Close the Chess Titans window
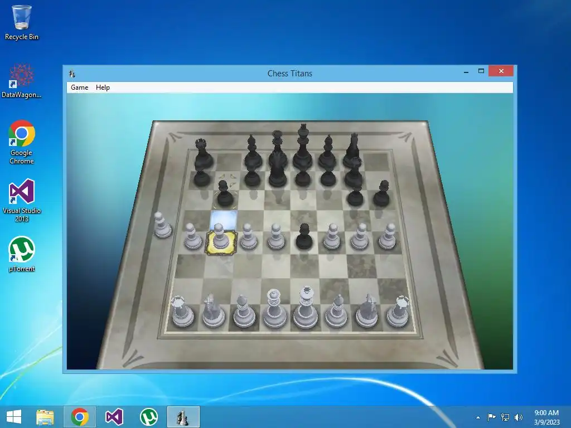 (501, 71)
